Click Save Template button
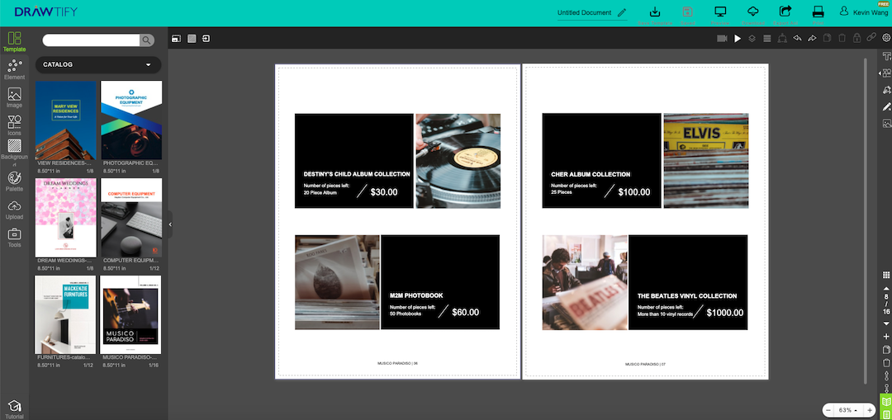Viewport: 892px width, 420px height. coord(655,16)
